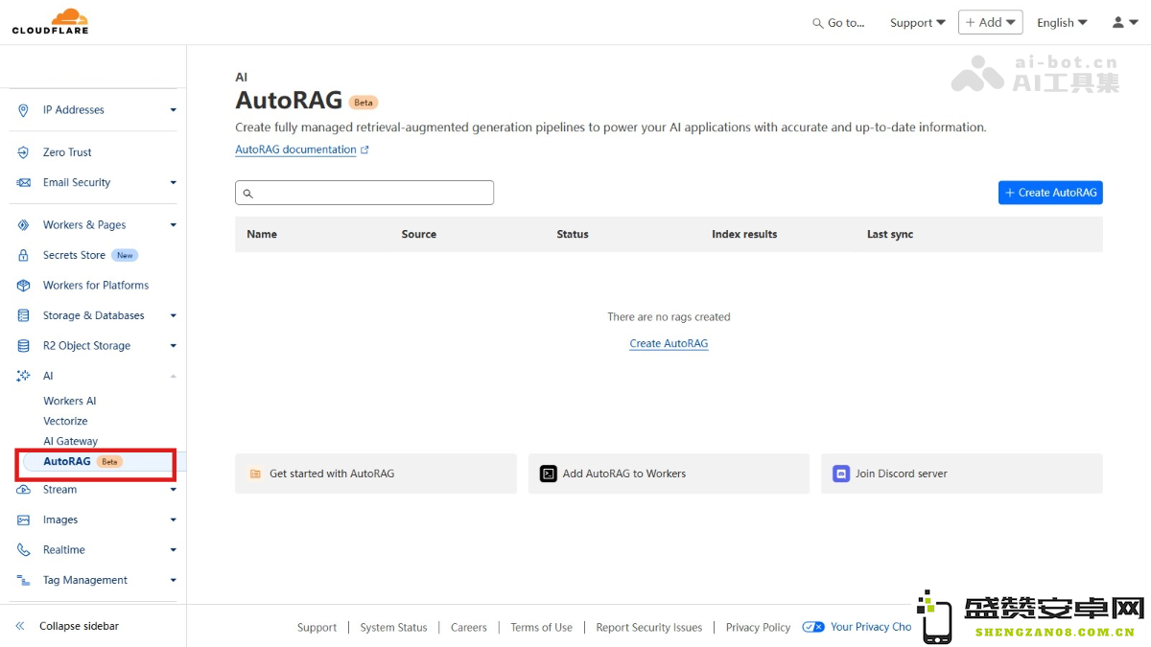Click the Images picture icon
The height and width of the screenshot is (647, 1151).
(23, 520)
